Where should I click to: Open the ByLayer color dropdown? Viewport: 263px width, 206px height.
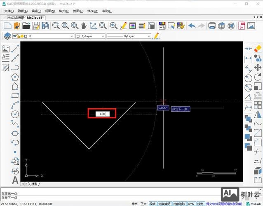pyautogui.click(x=101, y=36)
